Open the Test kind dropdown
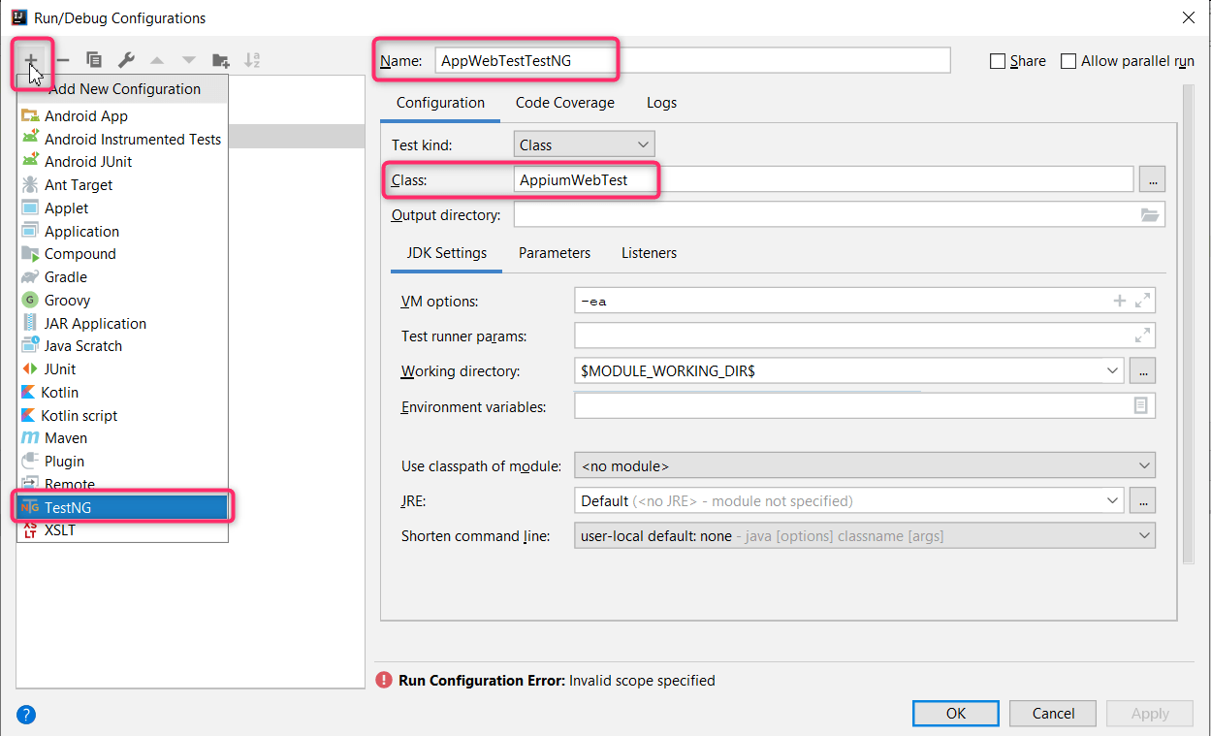Image resolution: width=1211 pixels, height=736 pixels. 584,144
